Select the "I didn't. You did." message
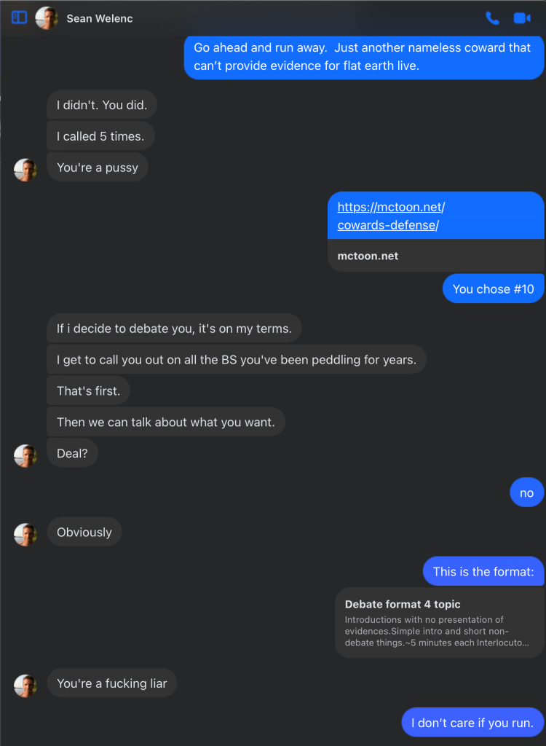Screen dimensions: 546x746 click(102, 105)
